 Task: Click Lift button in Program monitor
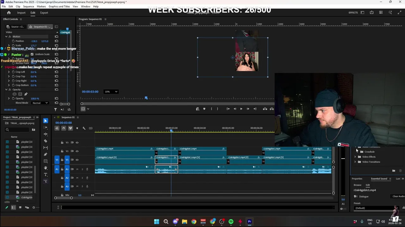(265, 109)
